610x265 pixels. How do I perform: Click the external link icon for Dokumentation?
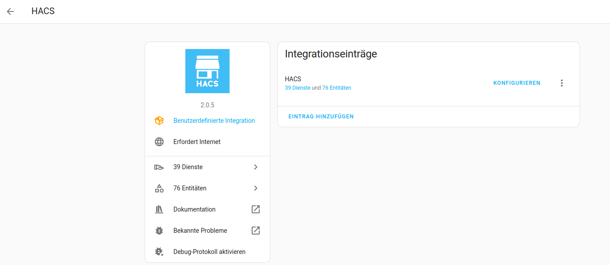256,209
